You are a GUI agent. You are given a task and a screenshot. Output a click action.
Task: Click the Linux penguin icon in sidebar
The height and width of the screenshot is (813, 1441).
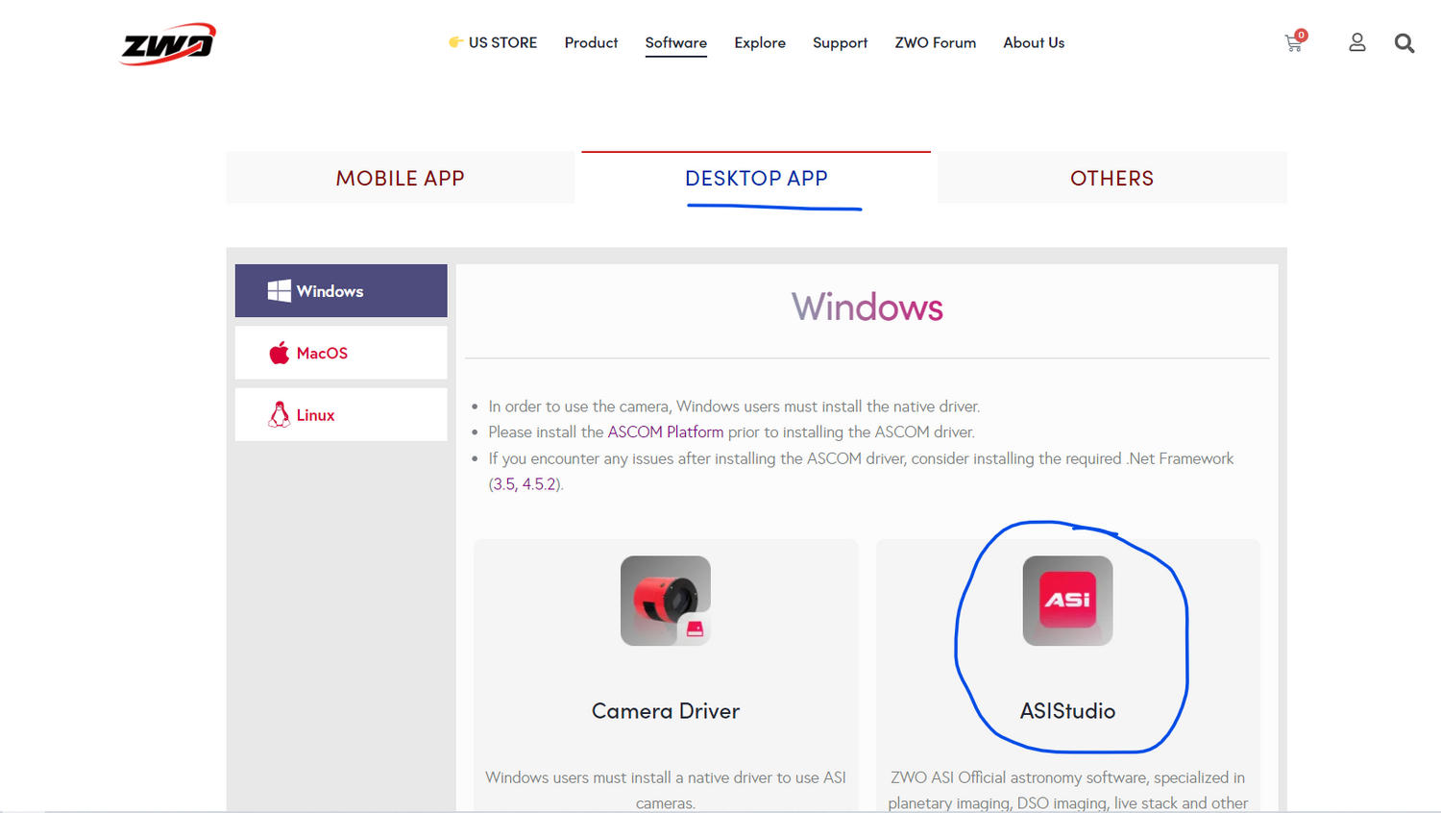[x=279, y=414]
